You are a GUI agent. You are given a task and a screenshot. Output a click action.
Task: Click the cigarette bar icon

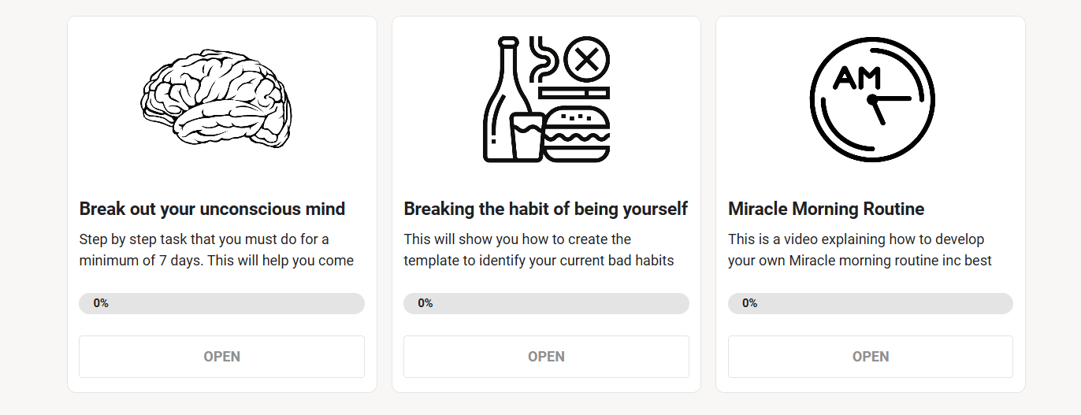(x=575, y=93)
